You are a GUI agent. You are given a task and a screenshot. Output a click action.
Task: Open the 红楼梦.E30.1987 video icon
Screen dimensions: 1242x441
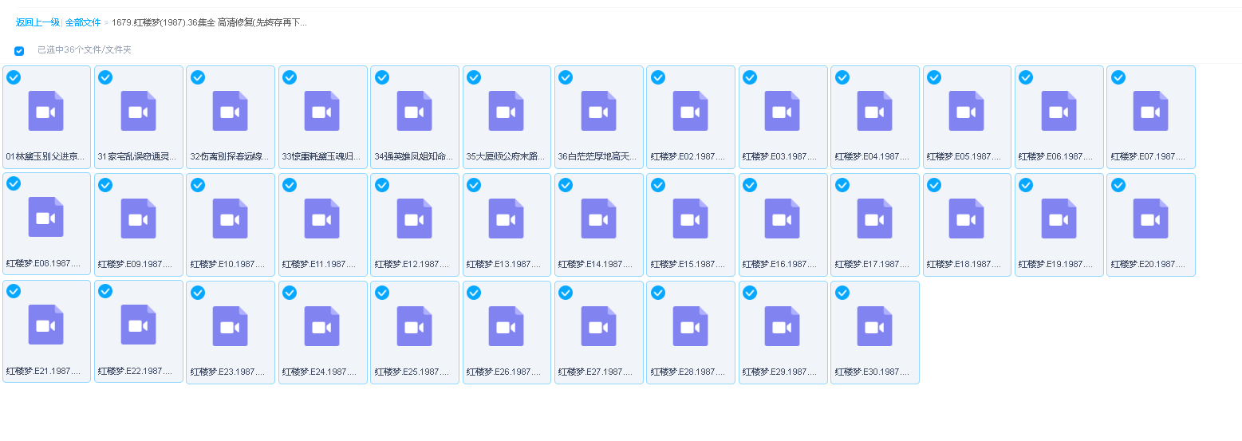(x=874, y=326)
